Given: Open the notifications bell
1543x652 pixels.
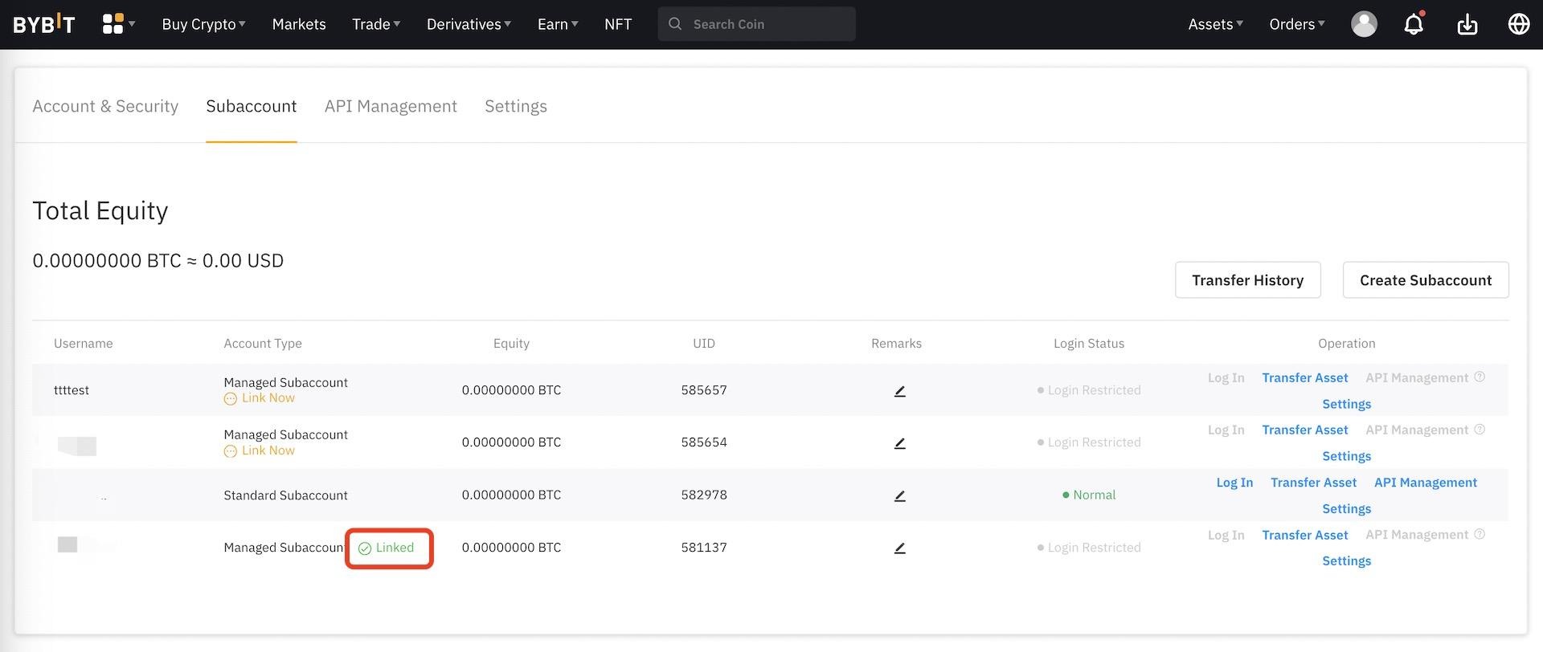Looking at the screenshot, I should (x=1414, y=24).
